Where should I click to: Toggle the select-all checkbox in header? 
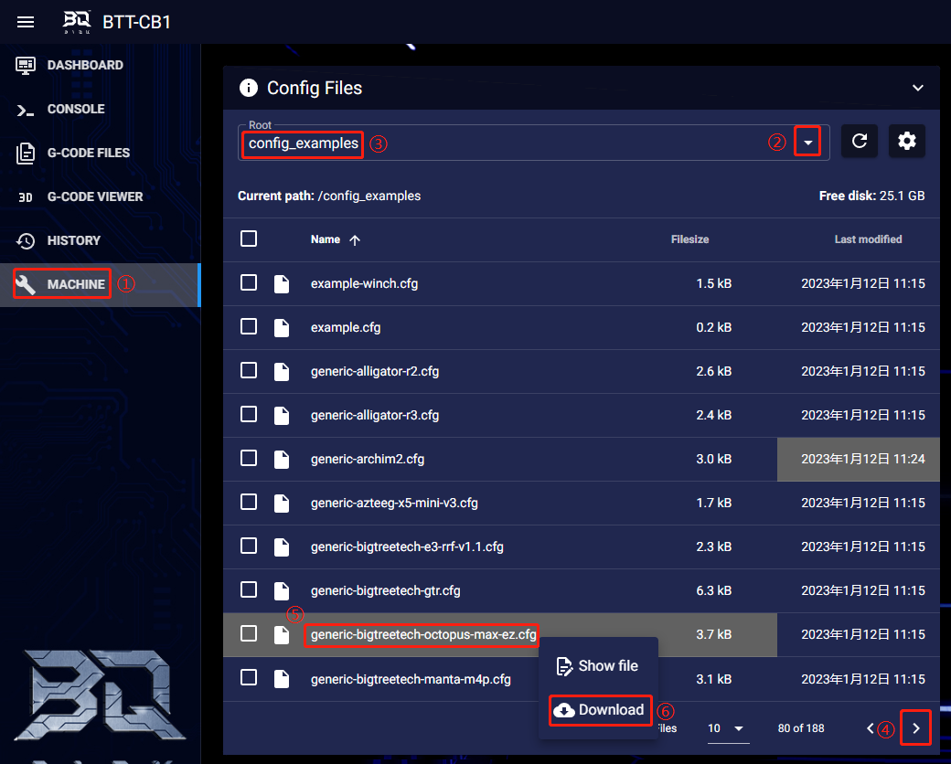(x=249, y=239)
